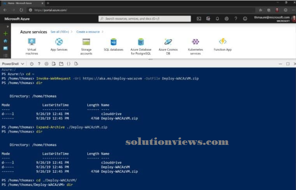Open SQL databases service
The image size is (296, 190).
113,45
